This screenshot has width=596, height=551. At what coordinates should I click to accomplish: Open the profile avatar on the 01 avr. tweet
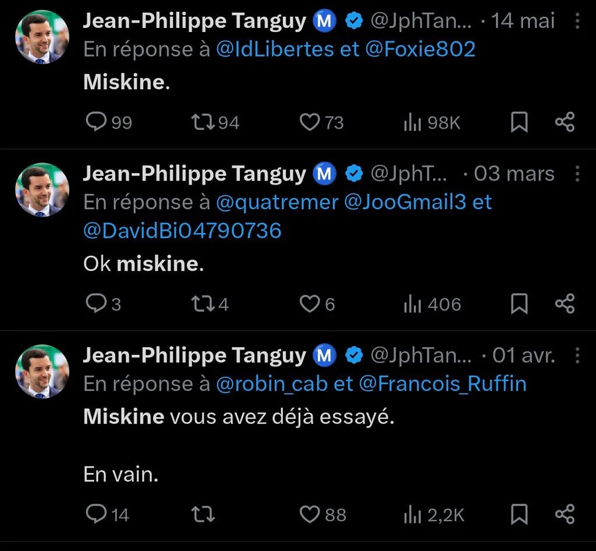pos(42,372)
